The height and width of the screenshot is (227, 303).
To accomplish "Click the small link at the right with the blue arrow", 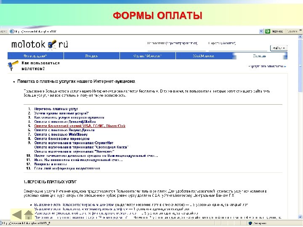I will [267, 66].
